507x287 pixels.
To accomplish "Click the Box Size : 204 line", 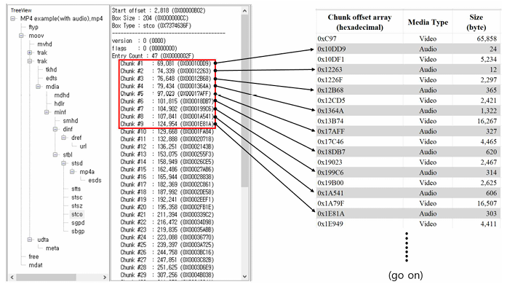I will click(x=150, y=17).
